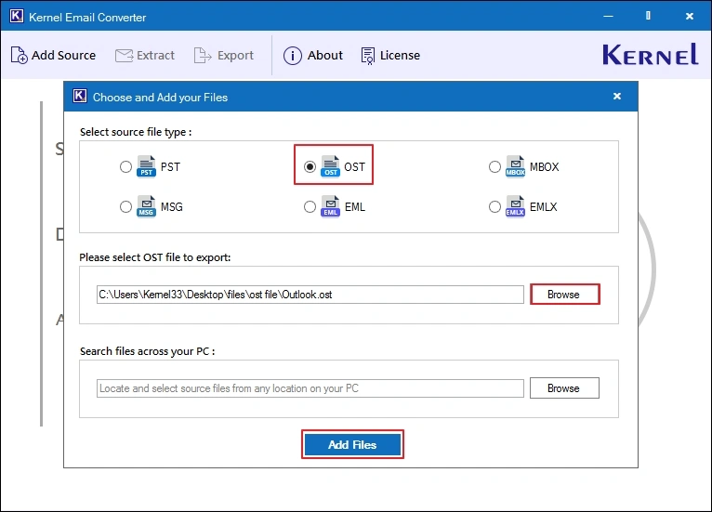The width and height of the screenshot is (712, 512).
Task: Click the dialog's K logo icon
Action: [x=80, y=96]
